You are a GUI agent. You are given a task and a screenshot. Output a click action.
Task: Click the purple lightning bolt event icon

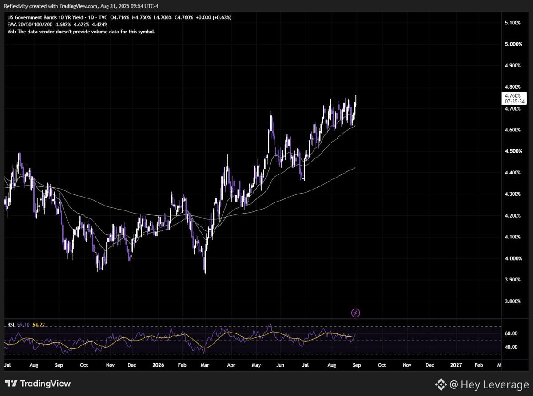tap(356, 313)
